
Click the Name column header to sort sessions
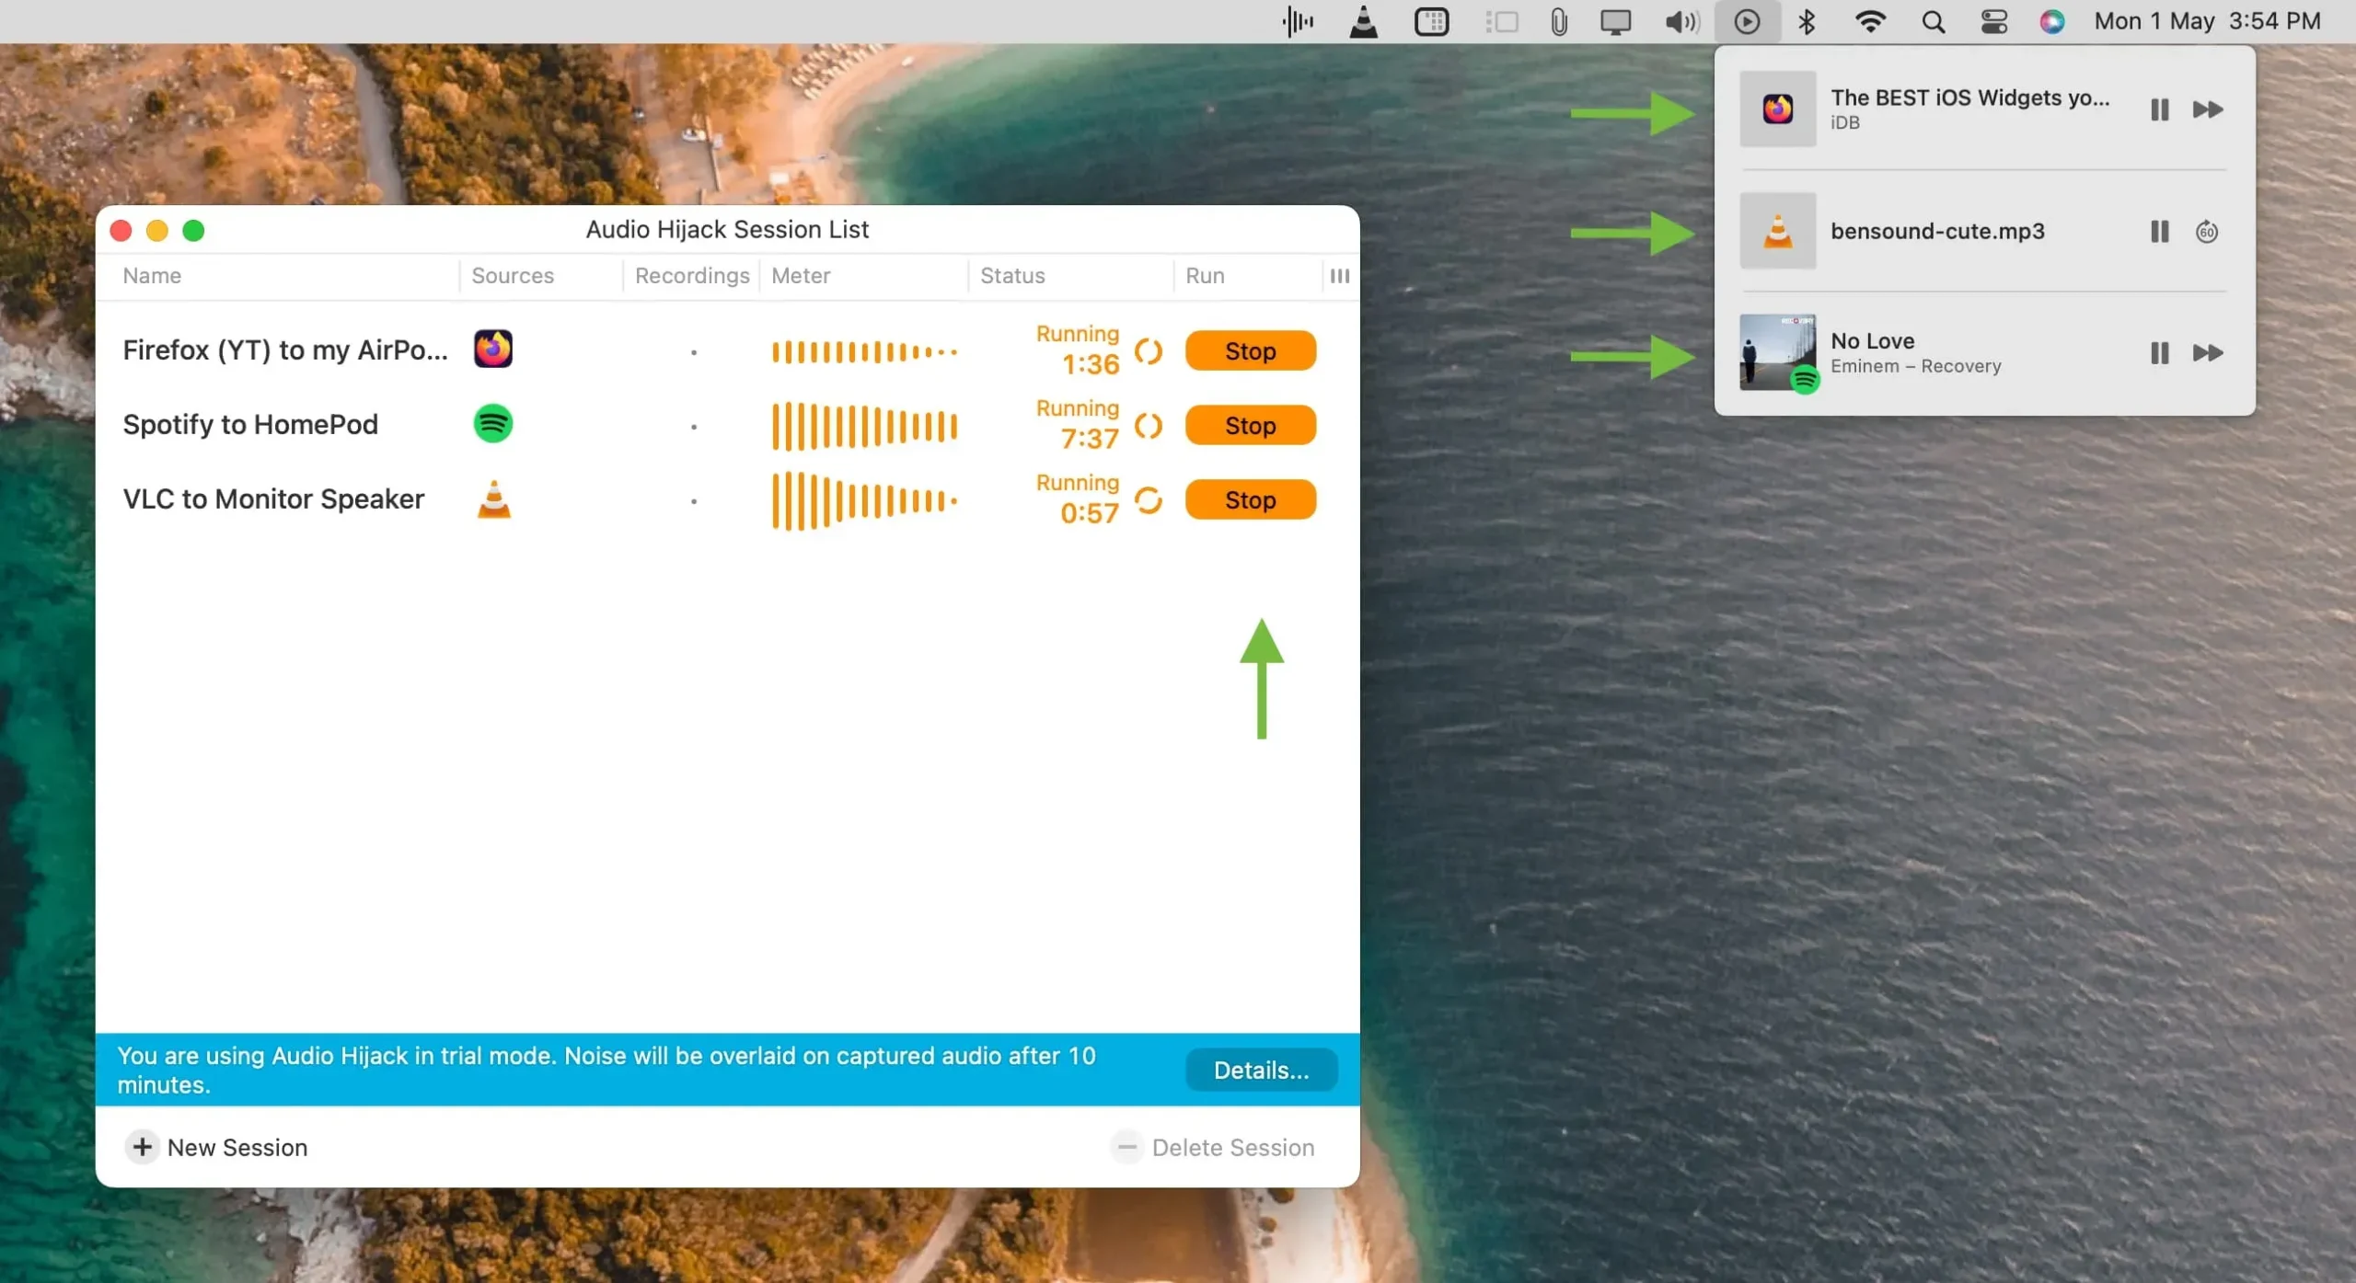pos(152,275)
